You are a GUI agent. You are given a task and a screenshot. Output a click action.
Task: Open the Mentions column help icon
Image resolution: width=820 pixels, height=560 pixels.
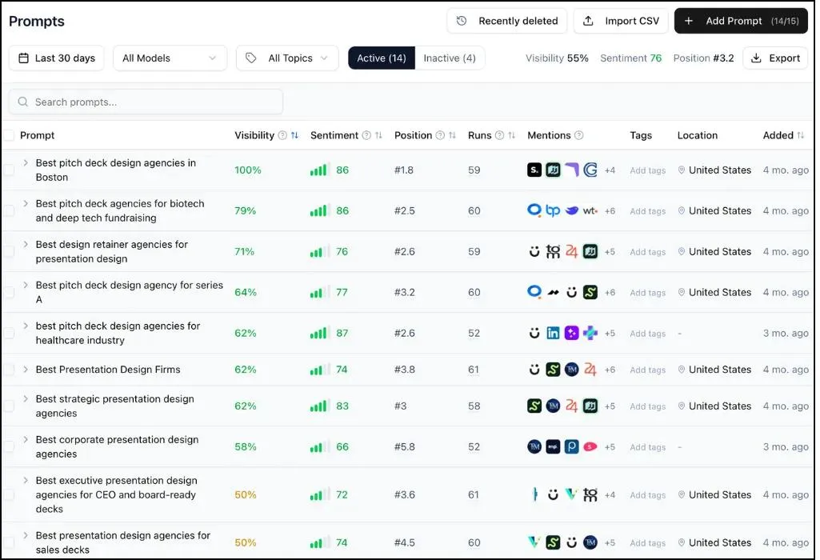(579, 135)
